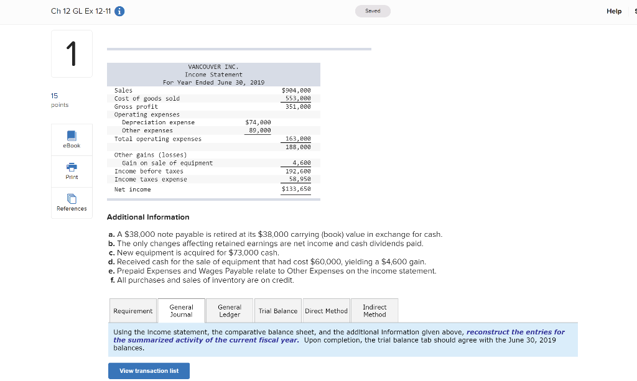Click the View transaction list button
Screen dimensions: 637x381
pyautogui.click(x=149, y=370)
